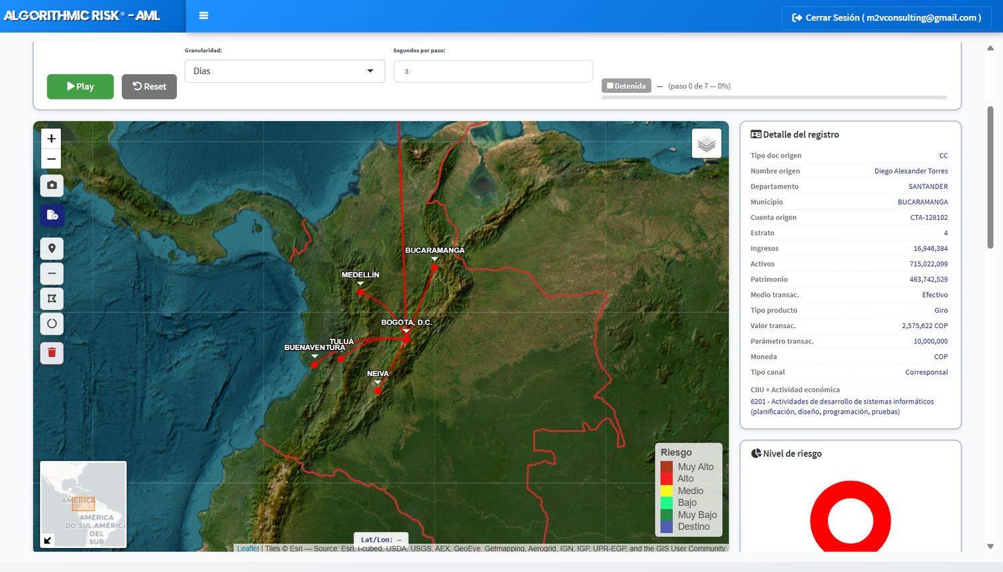The width and height of the screenshot is (1003, 572).
Task: Select the draw polygon tool
Action: click(52, 299)
